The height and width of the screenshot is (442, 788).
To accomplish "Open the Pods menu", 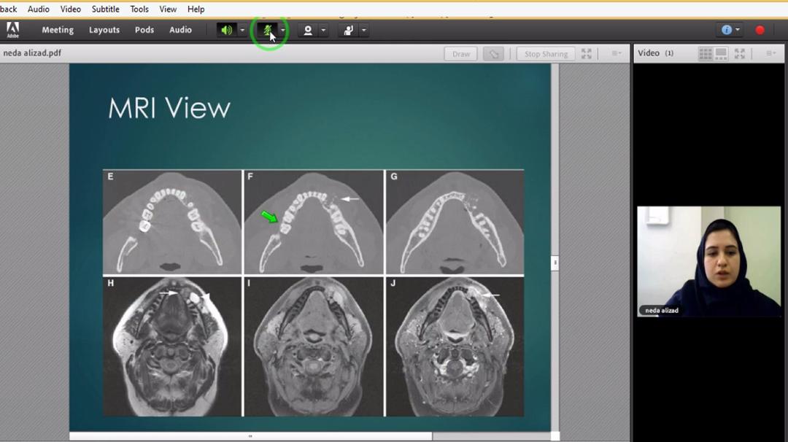I will (x=144, y=30).
